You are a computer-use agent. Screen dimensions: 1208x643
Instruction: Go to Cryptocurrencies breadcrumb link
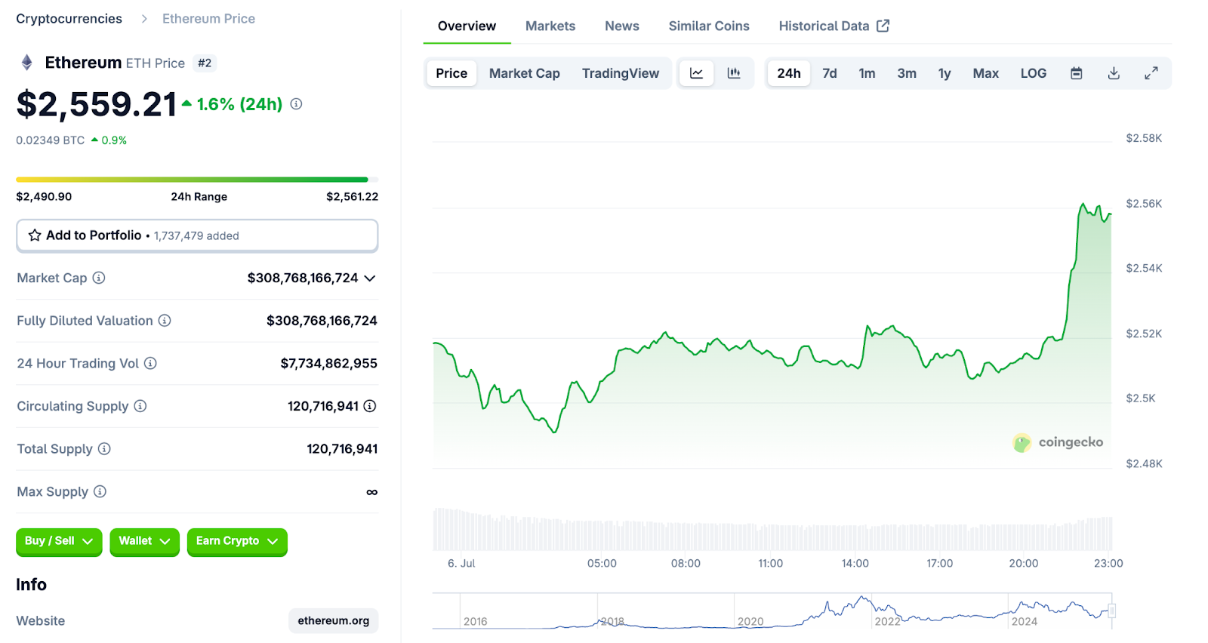click(x=69, y=19)
